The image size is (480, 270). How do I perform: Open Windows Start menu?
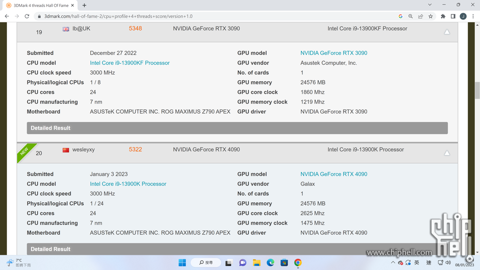(x=182, y=262)
